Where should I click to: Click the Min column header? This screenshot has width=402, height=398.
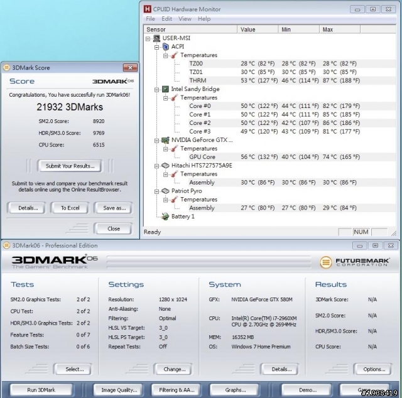299,30
